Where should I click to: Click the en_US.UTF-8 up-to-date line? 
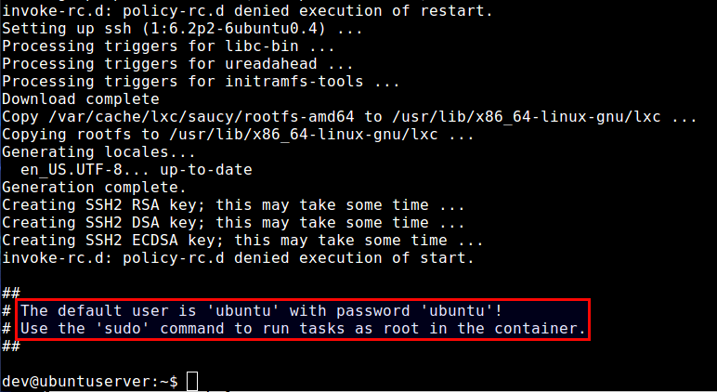(x=137, y=170)
